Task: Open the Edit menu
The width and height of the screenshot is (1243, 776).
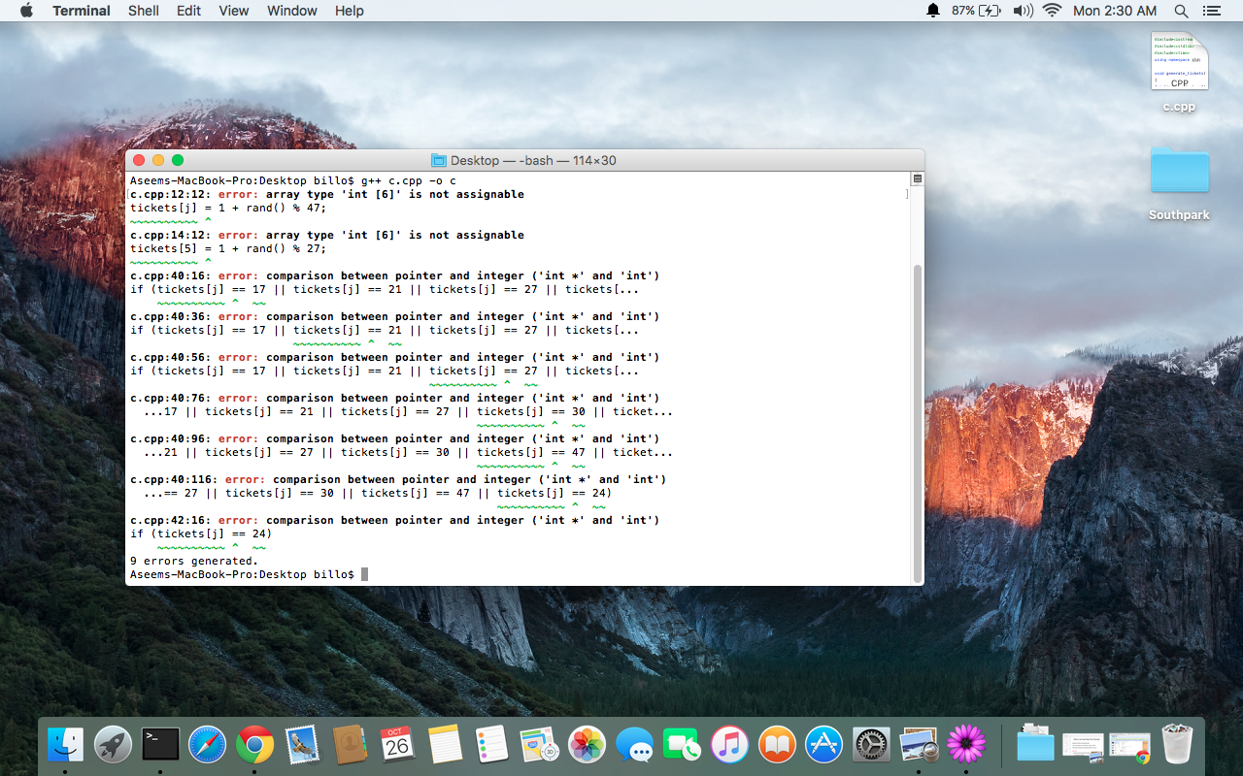Action: click(x=188, y=11)
